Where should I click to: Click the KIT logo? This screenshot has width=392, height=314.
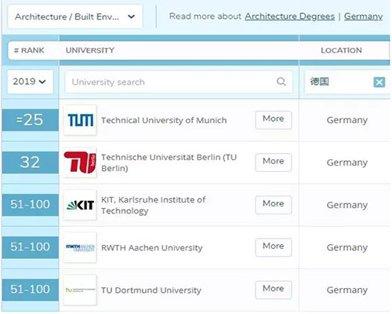(x=80, y=205)
